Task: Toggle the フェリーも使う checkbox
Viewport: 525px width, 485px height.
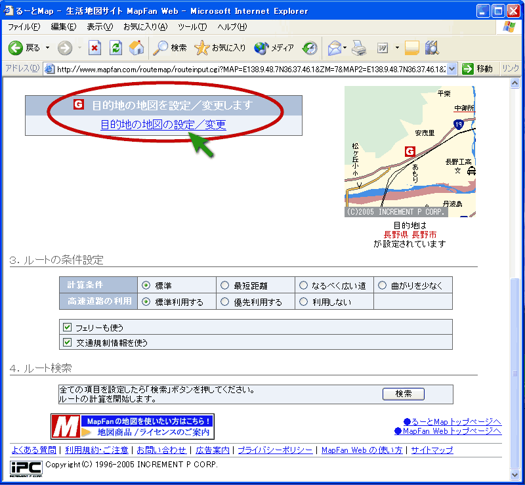Action: pos(68,327)
